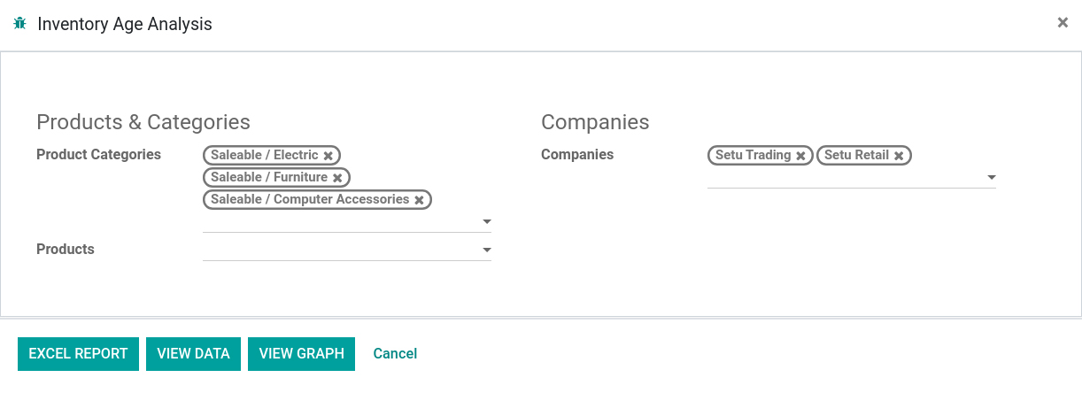
Task: Focus the Companies input field
Action: tap(846, 178)
